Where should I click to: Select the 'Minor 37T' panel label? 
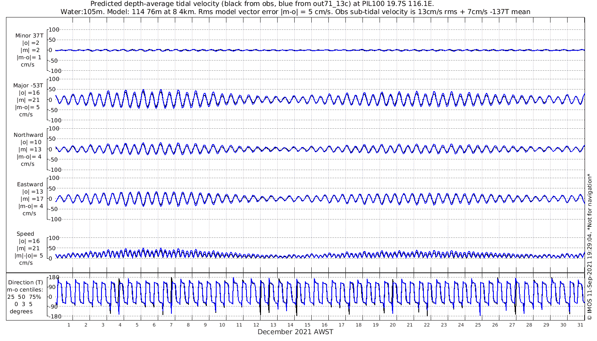click(x=29, y=36)
